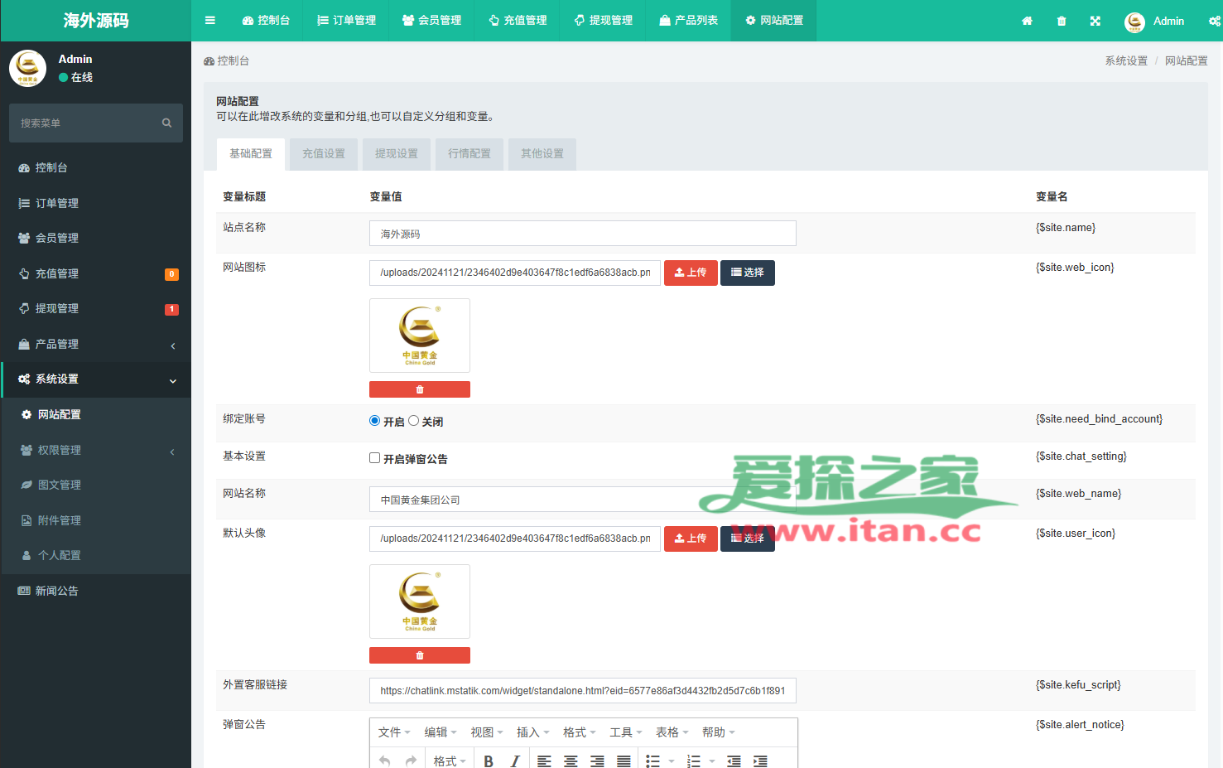Switch to the 提现设置 tab
This screenshot has height=768, width=1223.
pos(397,154)
